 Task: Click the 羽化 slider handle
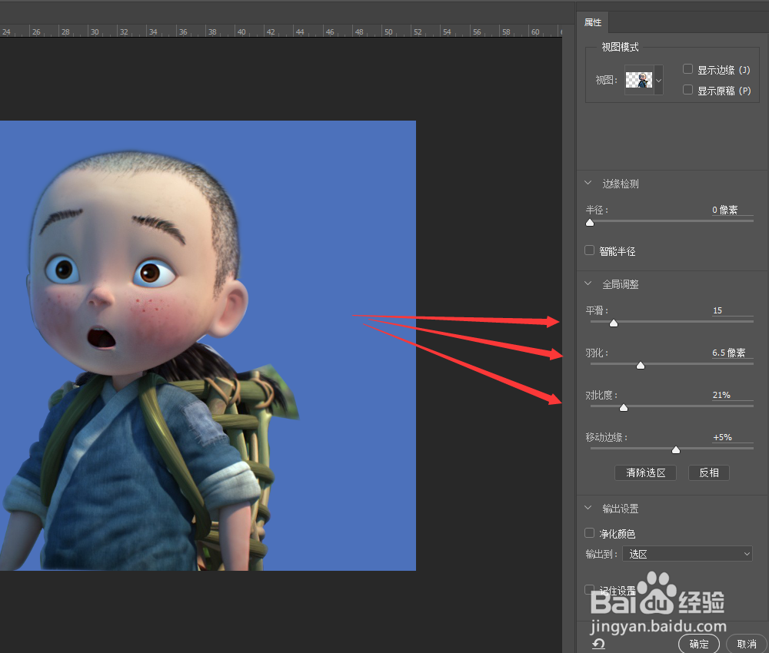click(x=641, y=366)
